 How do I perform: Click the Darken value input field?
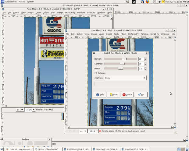click(141, 59)
